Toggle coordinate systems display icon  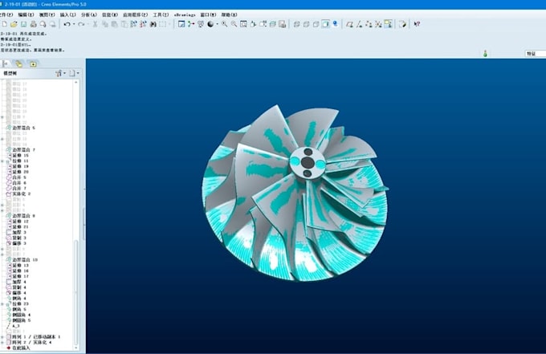click(378, 24)
